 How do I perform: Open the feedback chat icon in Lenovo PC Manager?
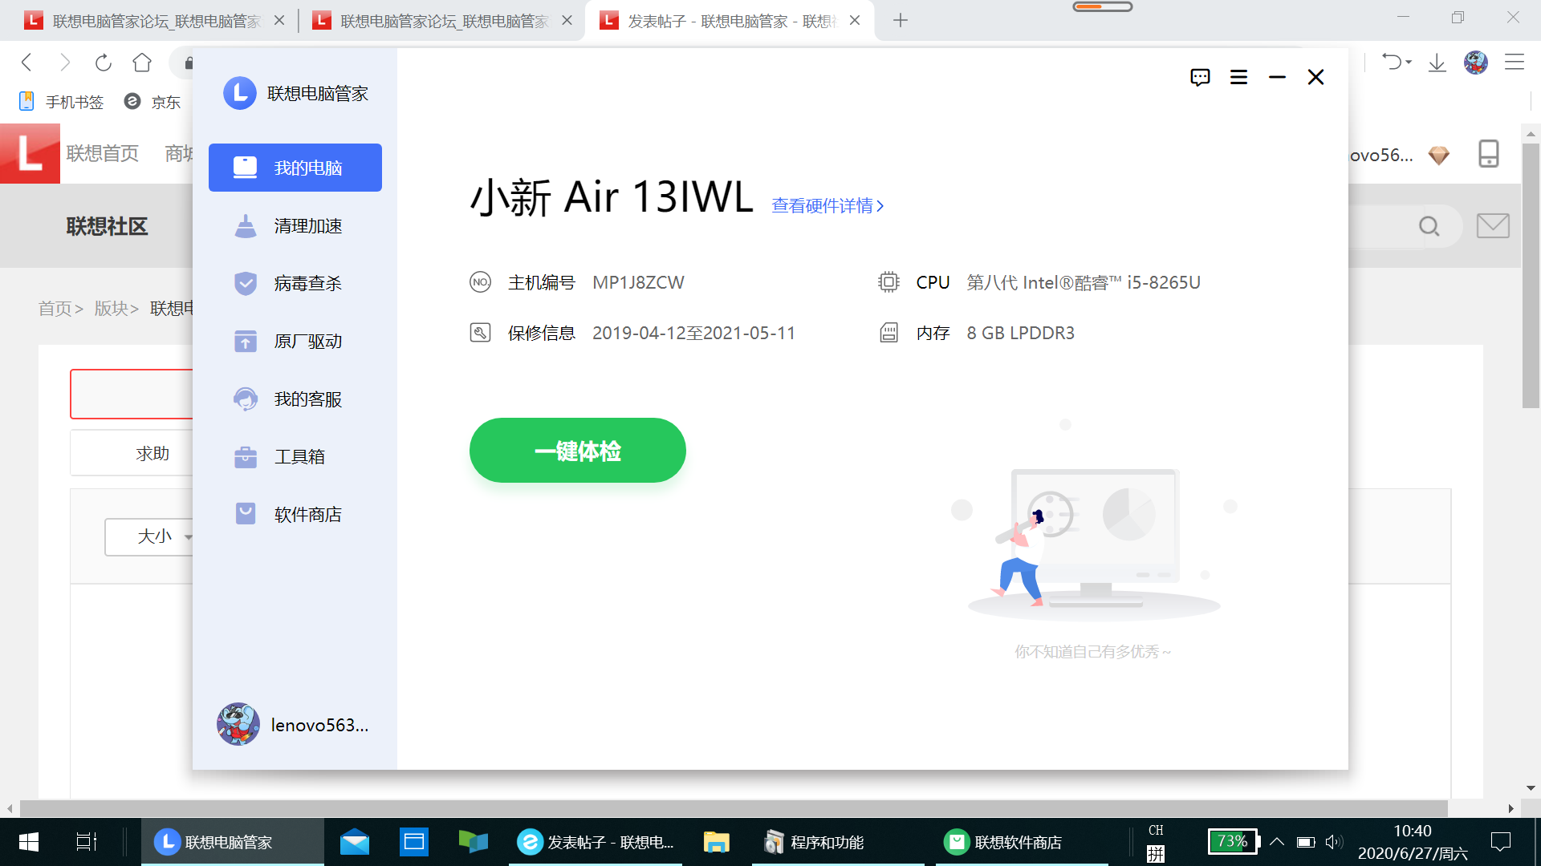pos(1200,77)
